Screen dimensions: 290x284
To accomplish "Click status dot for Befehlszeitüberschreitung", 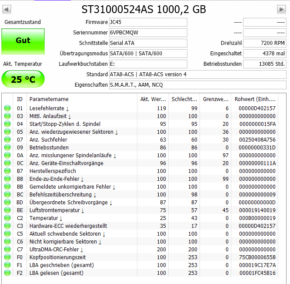I will [x=7, y=195].
